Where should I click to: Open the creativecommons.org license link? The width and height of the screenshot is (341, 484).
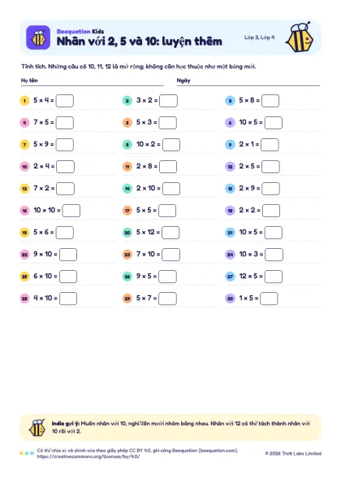pyautogui.click(x=88, y=456)
